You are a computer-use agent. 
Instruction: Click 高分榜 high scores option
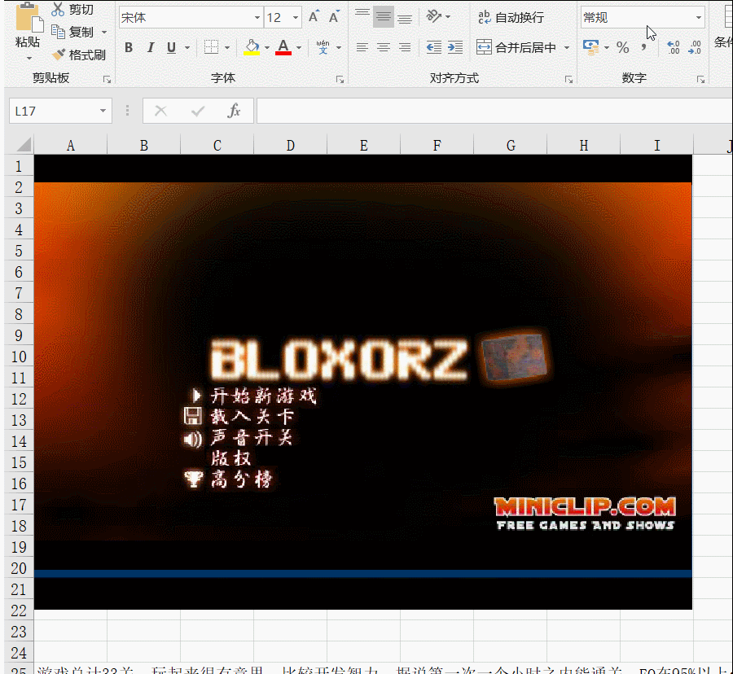[241, 479]
